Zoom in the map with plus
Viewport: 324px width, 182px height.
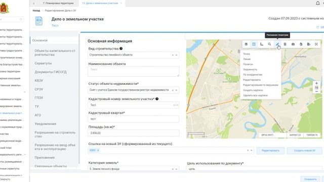(x=316, y=83)
